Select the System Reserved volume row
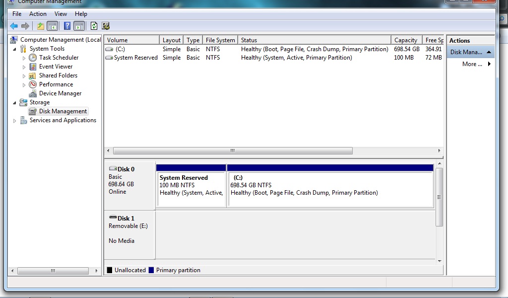Viewport: 508px width, 298px height. pos(274,58)
